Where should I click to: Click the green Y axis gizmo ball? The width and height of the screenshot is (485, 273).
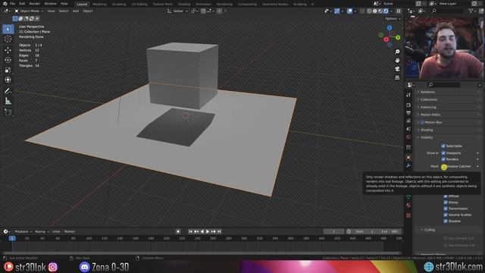398,37
